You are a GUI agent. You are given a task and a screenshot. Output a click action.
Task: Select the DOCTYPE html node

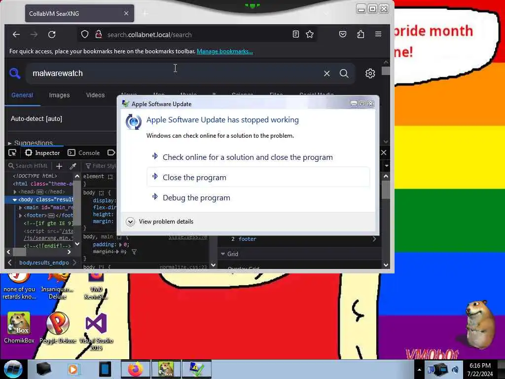pyautogui.click(x=35, y=176)
